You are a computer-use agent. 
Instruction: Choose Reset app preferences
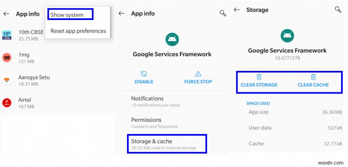click(x=78, y=31)
